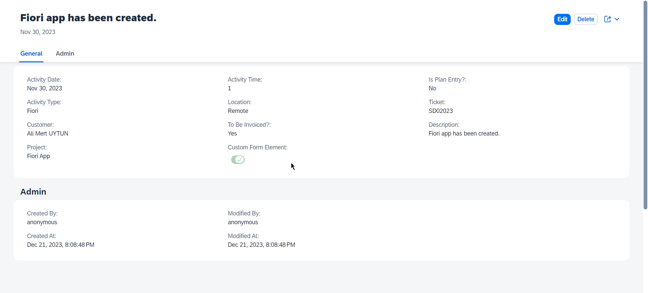Click the ticket number SD02023
The width and height of the screenshot is (648, 293).
pyautogui.click(x=440, y=111)
